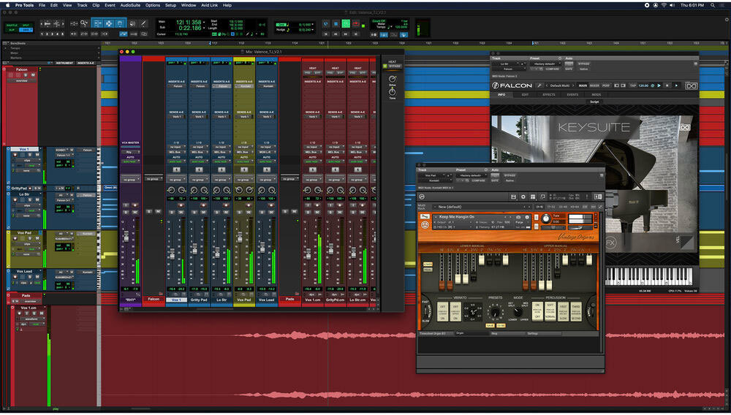Click the Falcon play button
Image resolution: width=731 pixels, height=415 pixels.
(x=658, y=85)
